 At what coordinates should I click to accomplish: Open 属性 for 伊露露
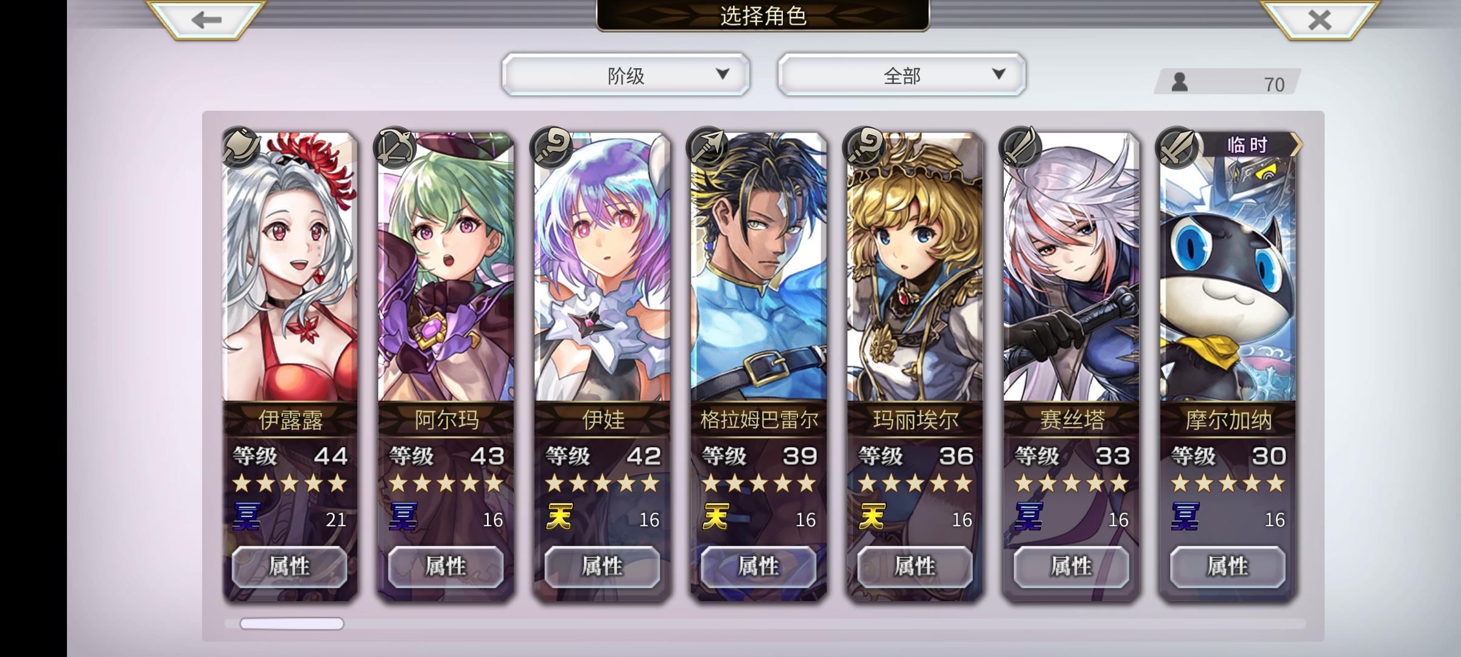click(x=290, y=566)
